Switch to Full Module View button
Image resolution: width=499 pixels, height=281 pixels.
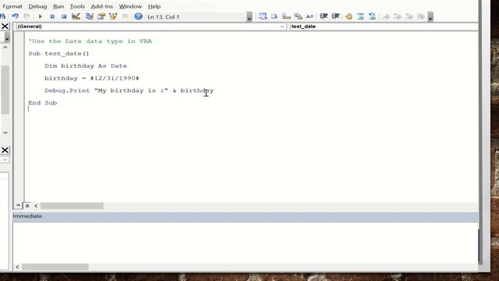coord(27,206)
